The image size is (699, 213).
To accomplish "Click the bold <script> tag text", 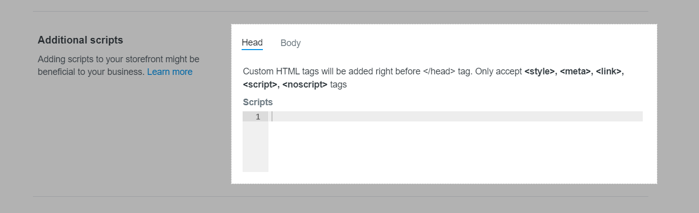I will point(260,85).
